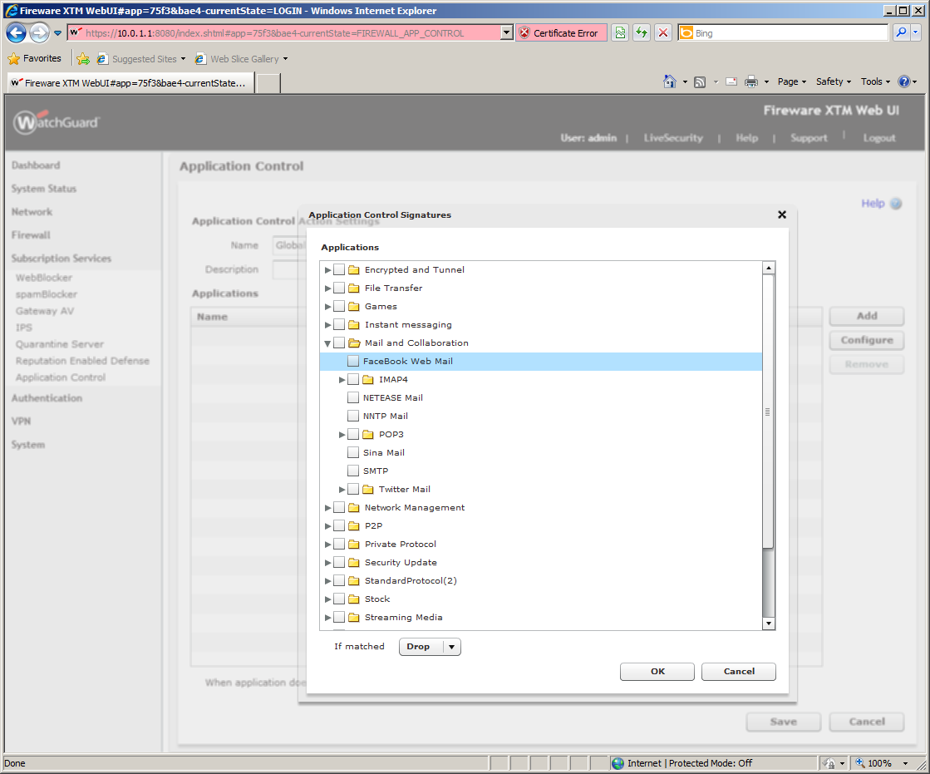Screen dimensions: 930x774
Task: Enable the Games category checkbox
Action: [339, 307]
